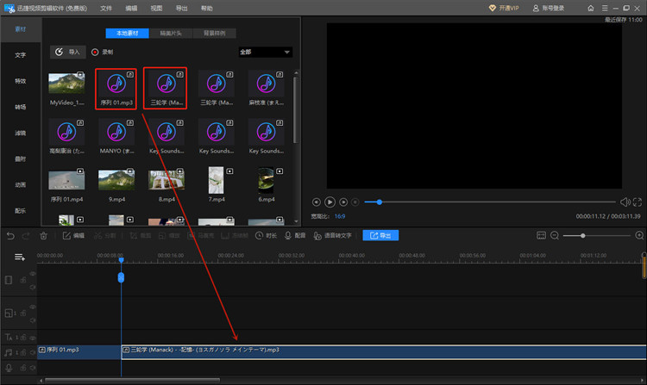647x385 pixels.
Task: Step to next frame in preview
Action: (x=343, y=202)
